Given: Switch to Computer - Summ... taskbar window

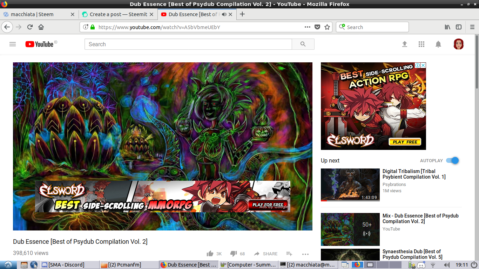Looking at the screenshot, I should click(x=248, y=265).
